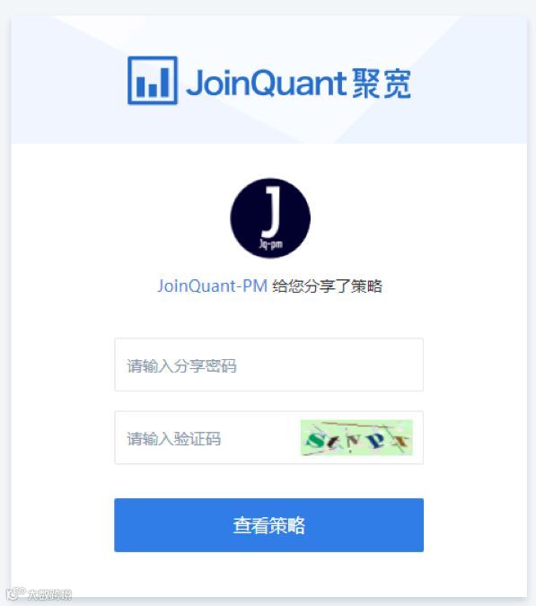536x606 pixels.
Task: Open the round JoinQuant-PM avatar
Action: tap(270, 218)
